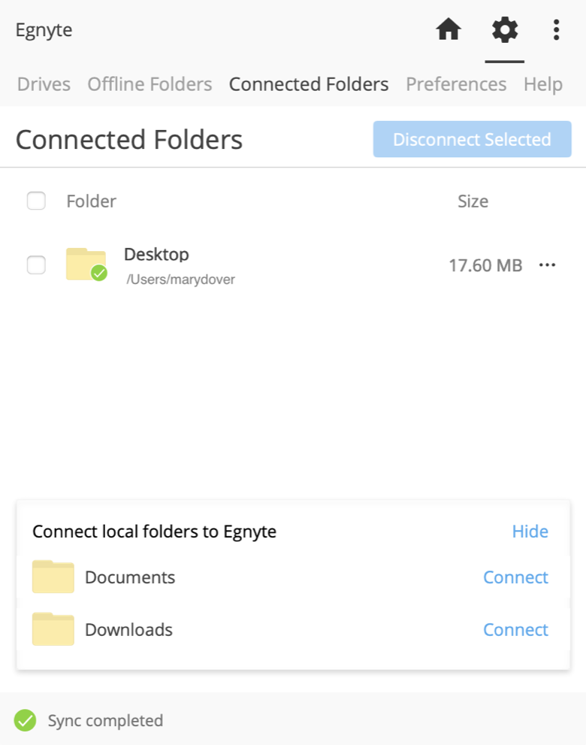This screenshot has width=586, height=745.
Task: Click the Downloads folder icon
Action: pyautogui.click(x=53, y=629)
